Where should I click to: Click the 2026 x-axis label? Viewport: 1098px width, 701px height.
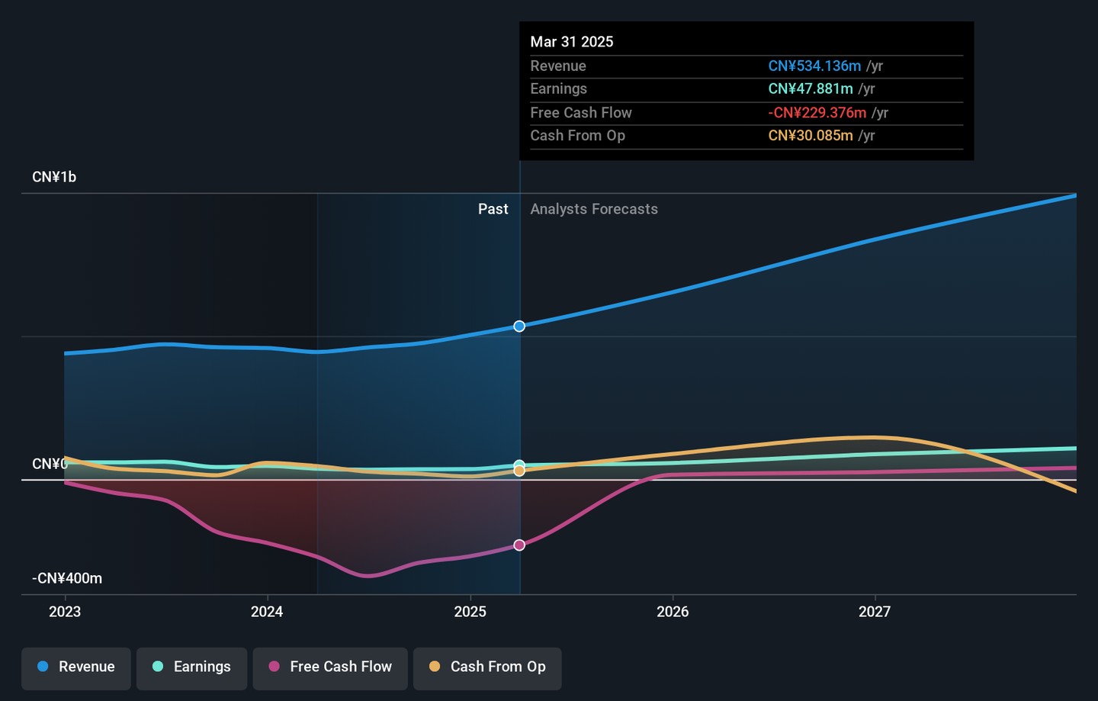673,612
